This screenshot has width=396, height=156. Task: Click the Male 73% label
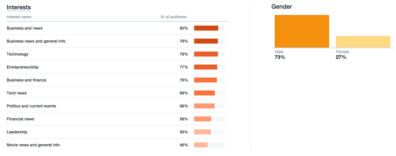[280, 57]
